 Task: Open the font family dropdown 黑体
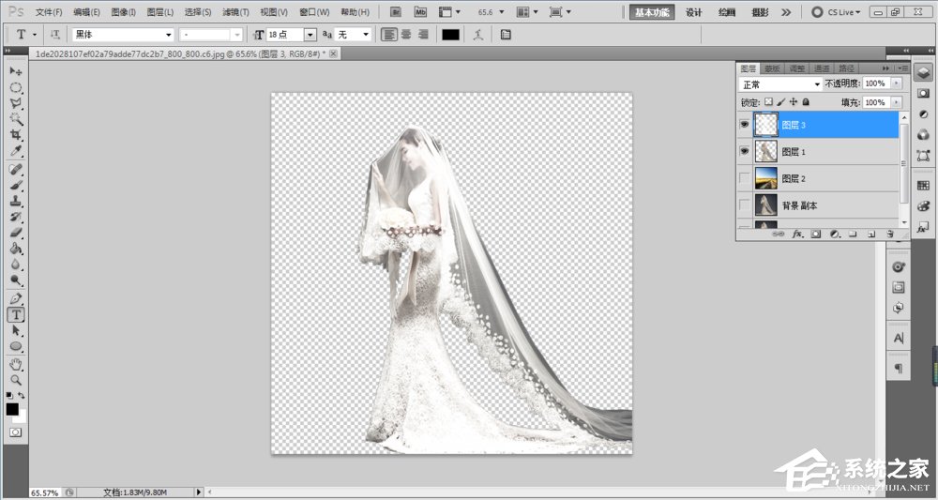point(168,34)
